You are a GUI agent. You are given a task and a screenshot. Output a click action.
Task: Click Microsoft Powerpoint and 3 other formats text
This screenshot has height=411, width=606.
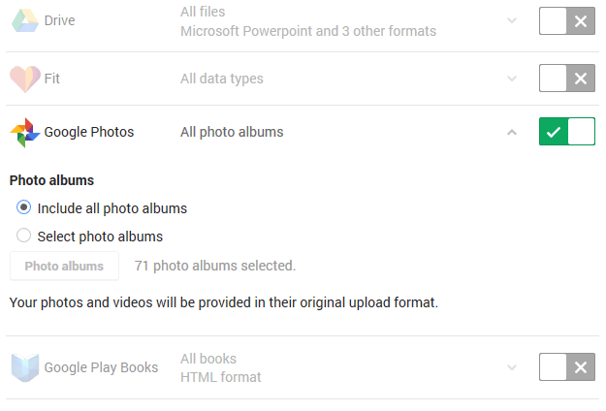click(308, 31)
